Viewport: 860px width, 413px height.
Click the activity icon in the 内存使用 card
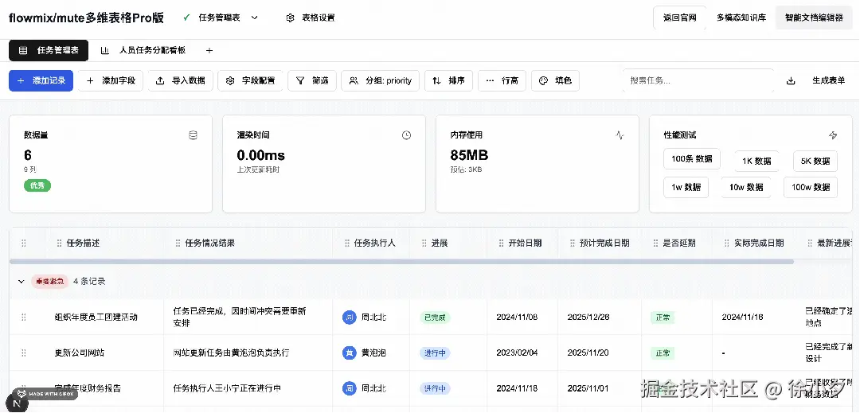620,135
